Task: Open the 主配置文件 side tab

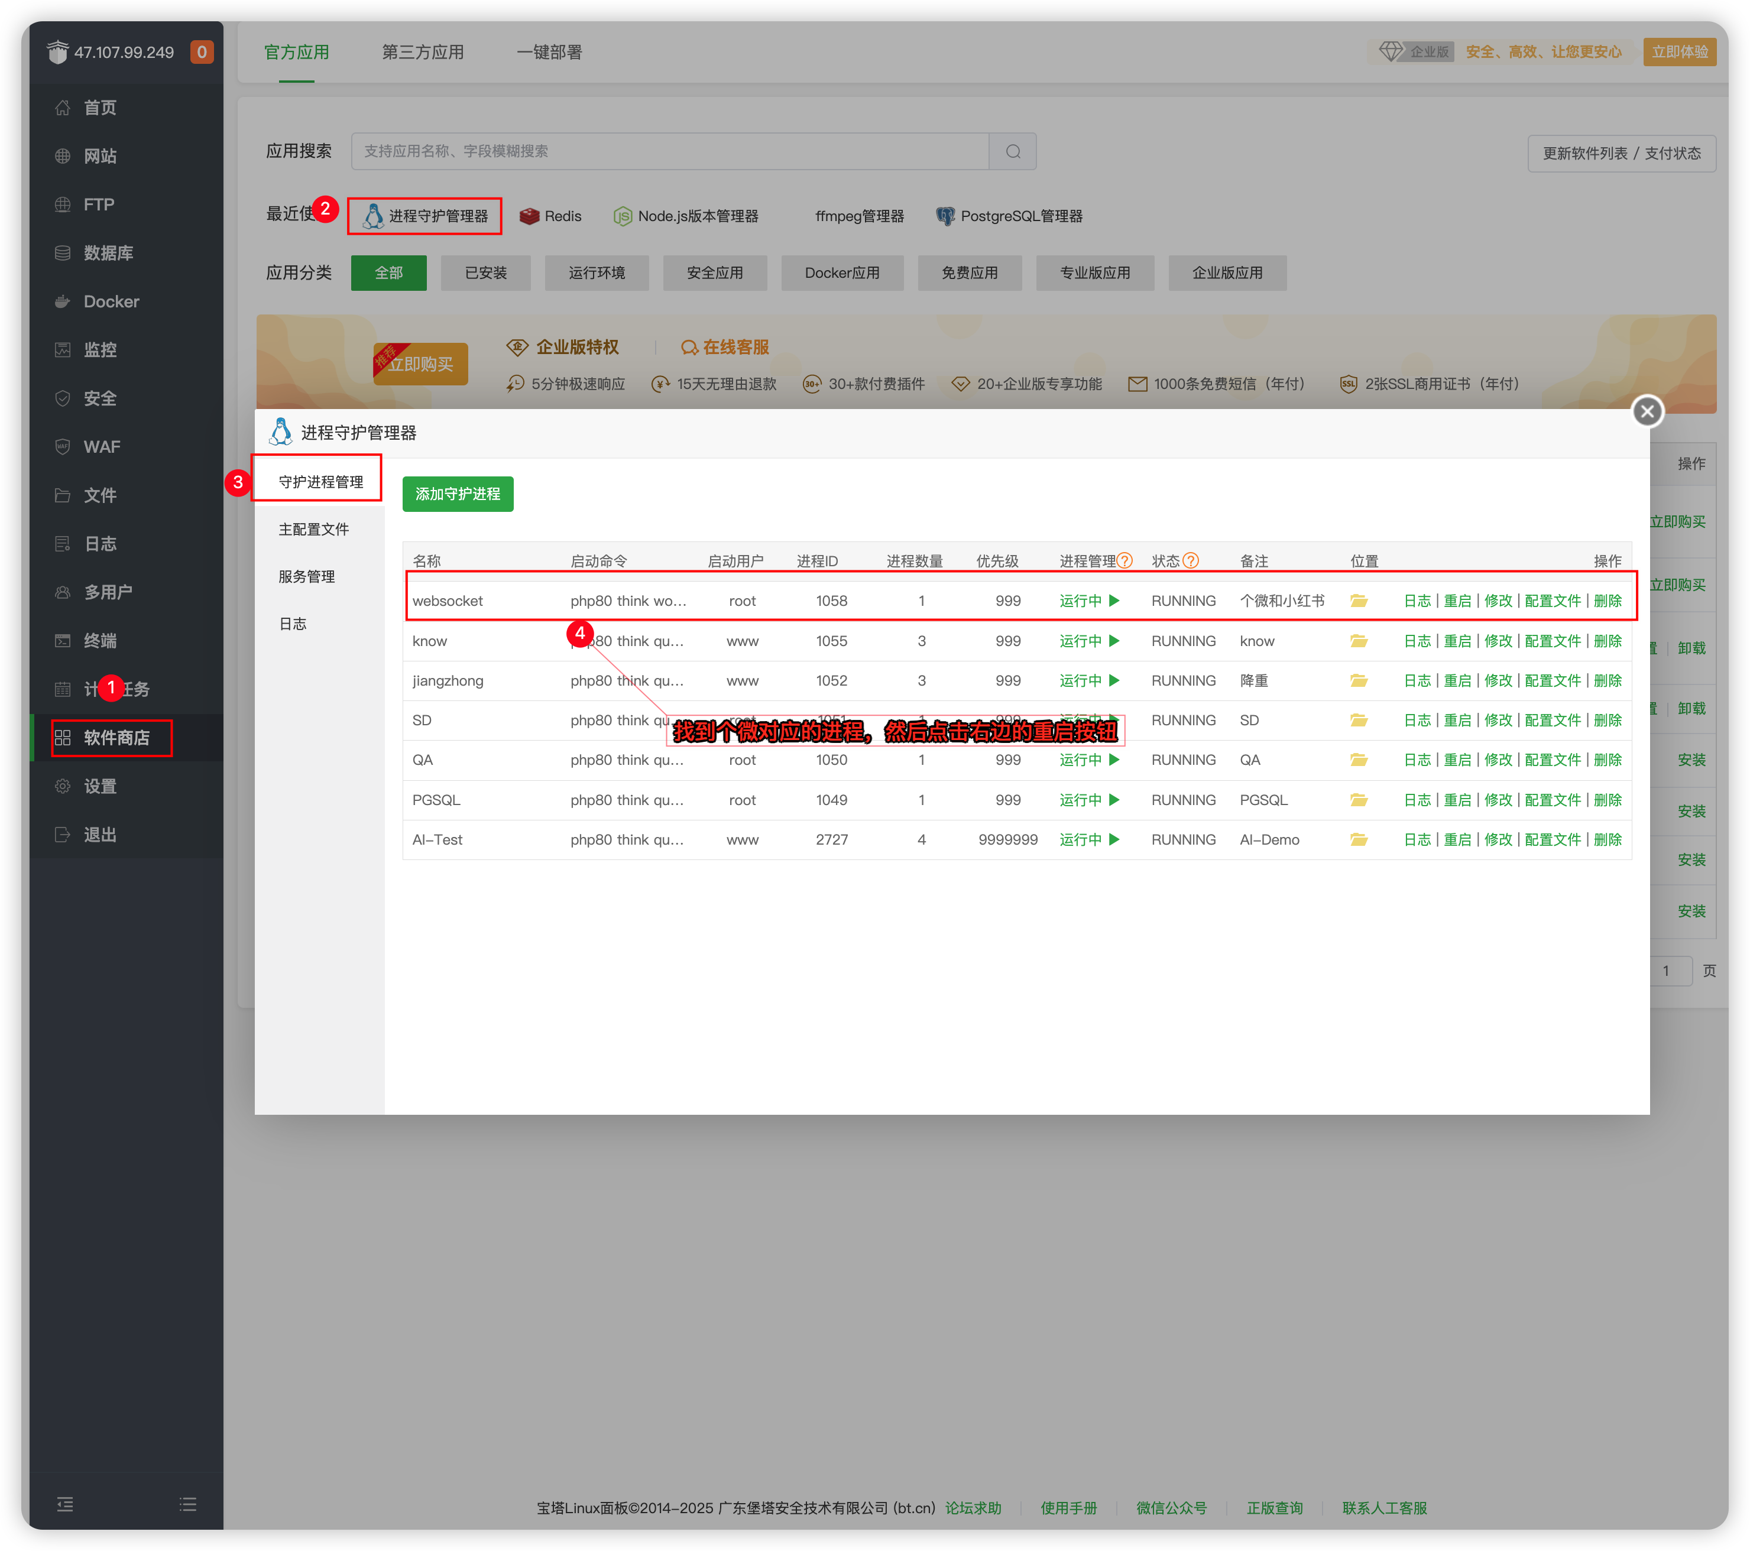Action: pyautogui.click(x=313, y=529)
